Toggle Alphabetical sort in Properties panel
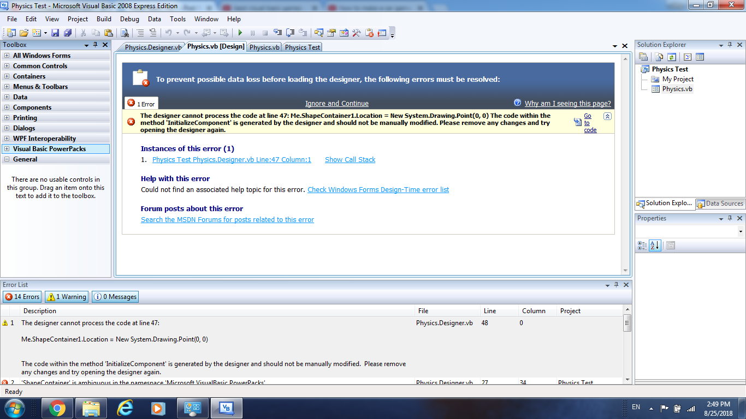The image size is (746, 419). pyautogui.click(x=655, y=246)
